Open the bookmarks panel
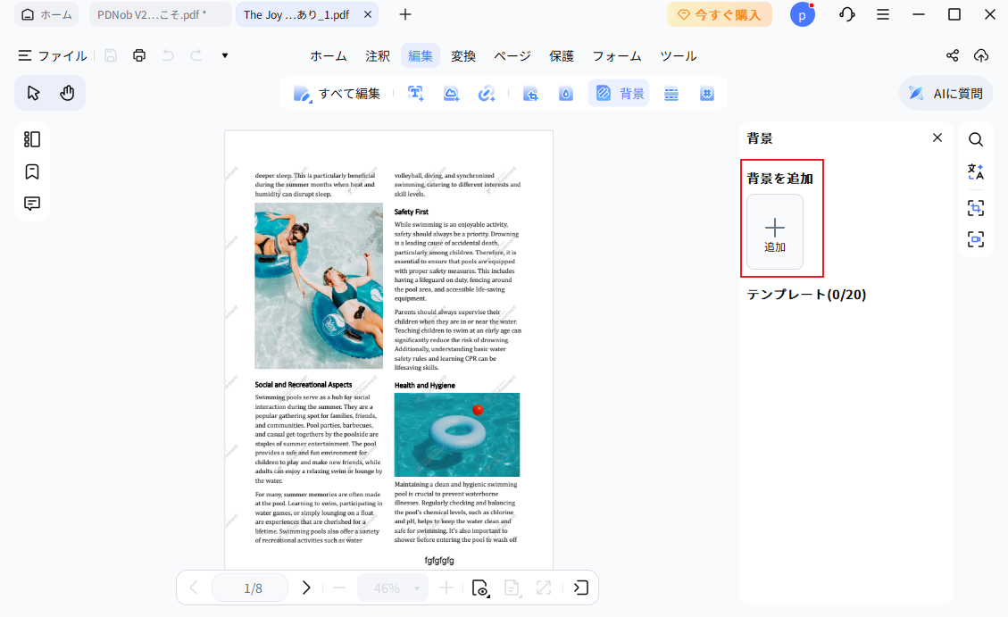Viewport: 1008px width, 617px height. coord(32,171)
